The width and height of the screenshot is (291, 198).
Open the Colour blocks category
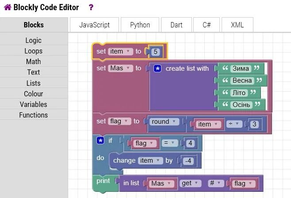(x=33, y=94)
